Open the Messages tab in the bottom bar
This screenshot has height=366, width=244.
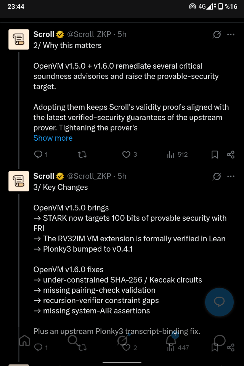click(220, 341)
